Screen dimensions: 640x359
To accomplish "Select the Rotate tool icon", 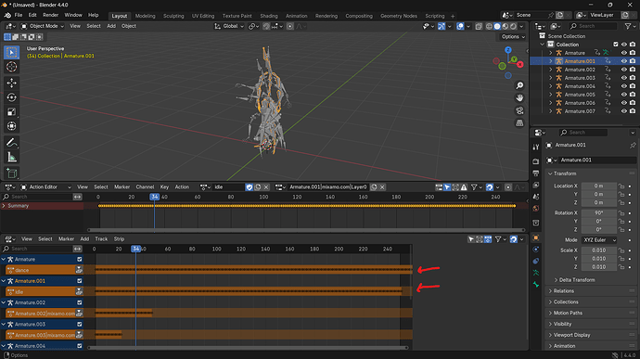I will pyautogui.click(x=11, y=97).
